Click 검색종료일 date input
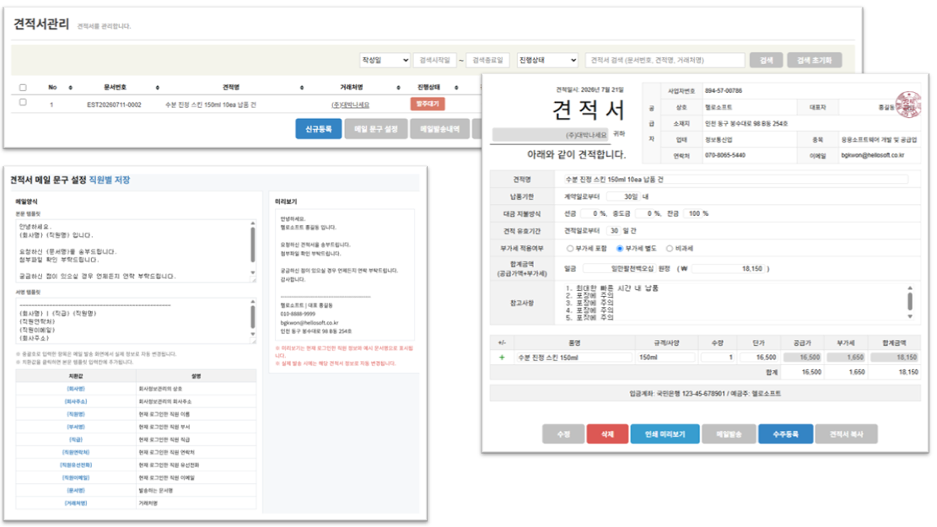Image resolution: width=937 pixels, height=527 pixels. tap(487, 60)
